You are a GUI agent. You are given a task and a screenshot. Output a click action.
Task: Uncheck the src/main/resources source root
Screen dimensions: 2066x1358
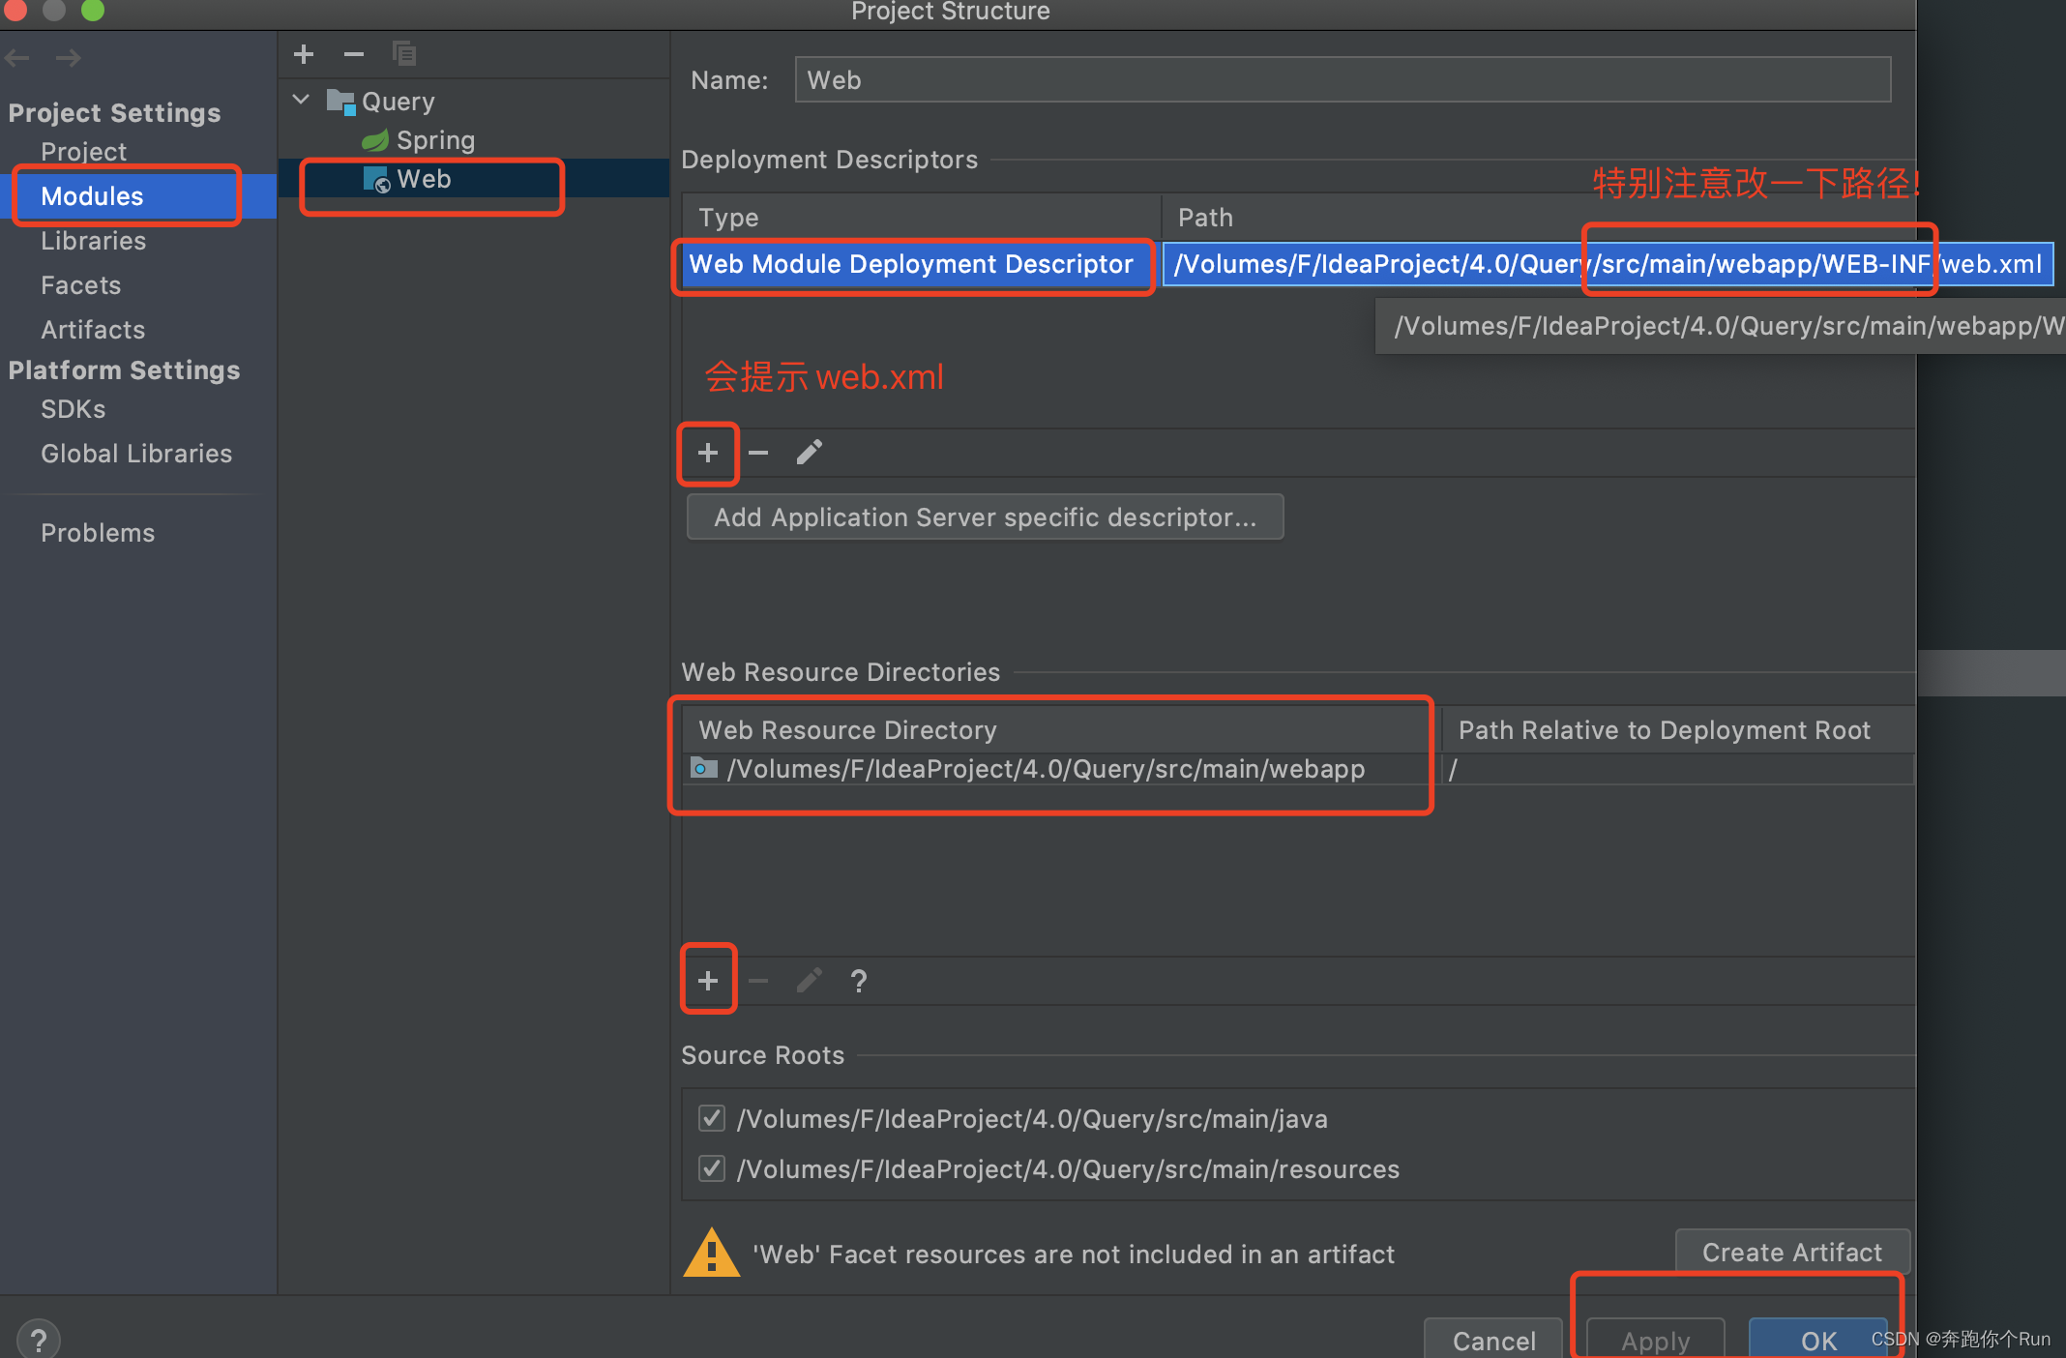711,1167
